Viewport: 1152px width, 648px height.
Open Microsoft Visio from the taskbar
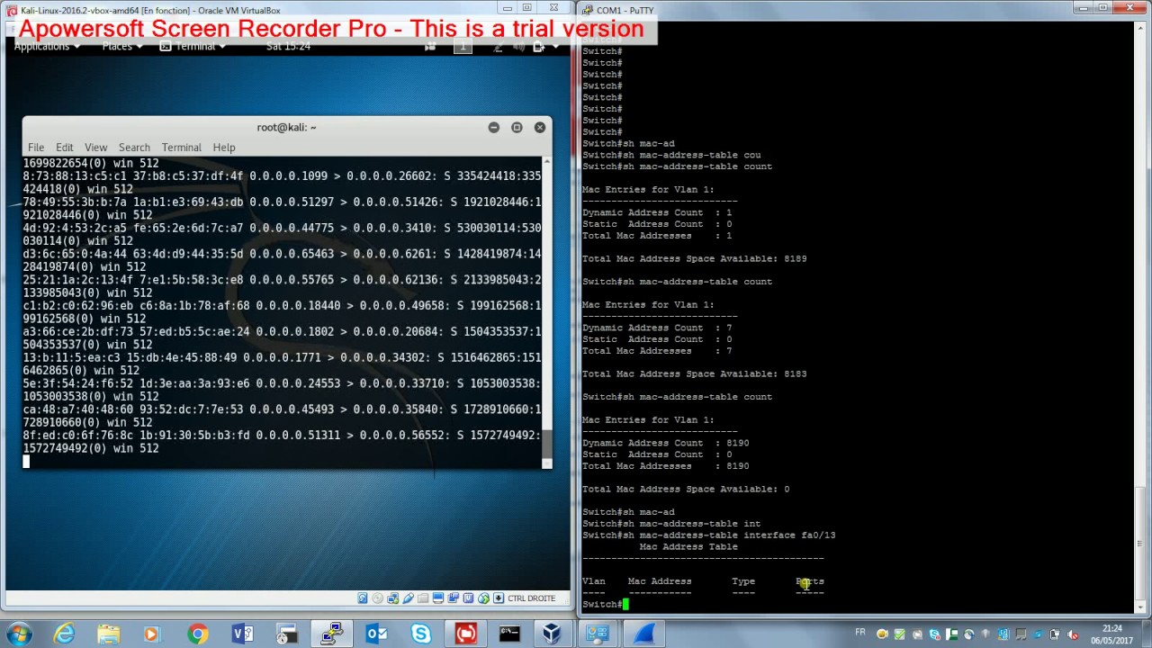[242, 634]
